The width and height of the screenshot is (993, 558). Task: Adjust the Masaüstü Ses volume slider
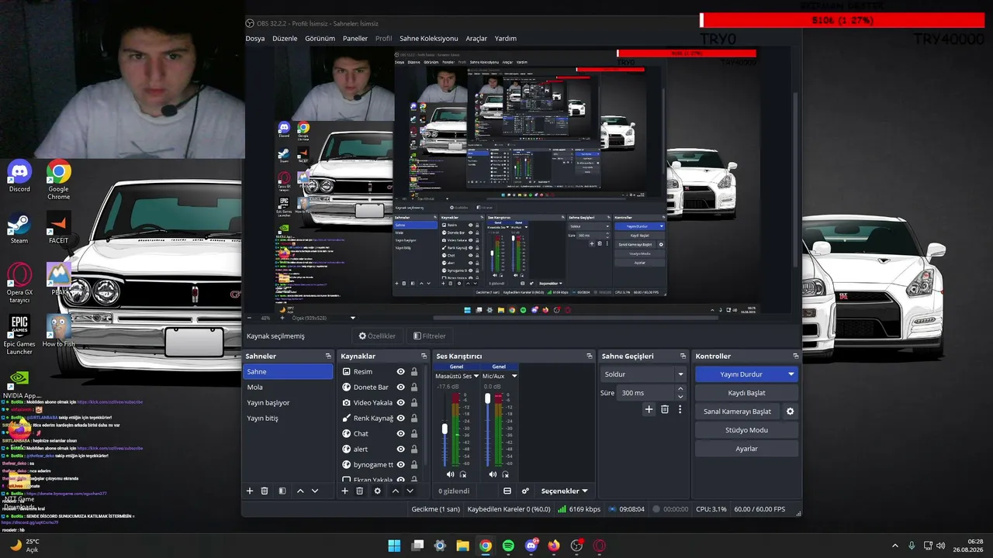(x=445, y=429)
